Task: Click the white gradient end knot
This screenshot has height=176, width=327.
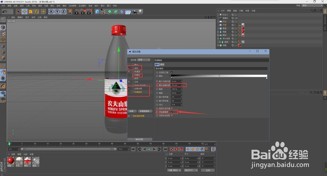Action: coord(267,78)
